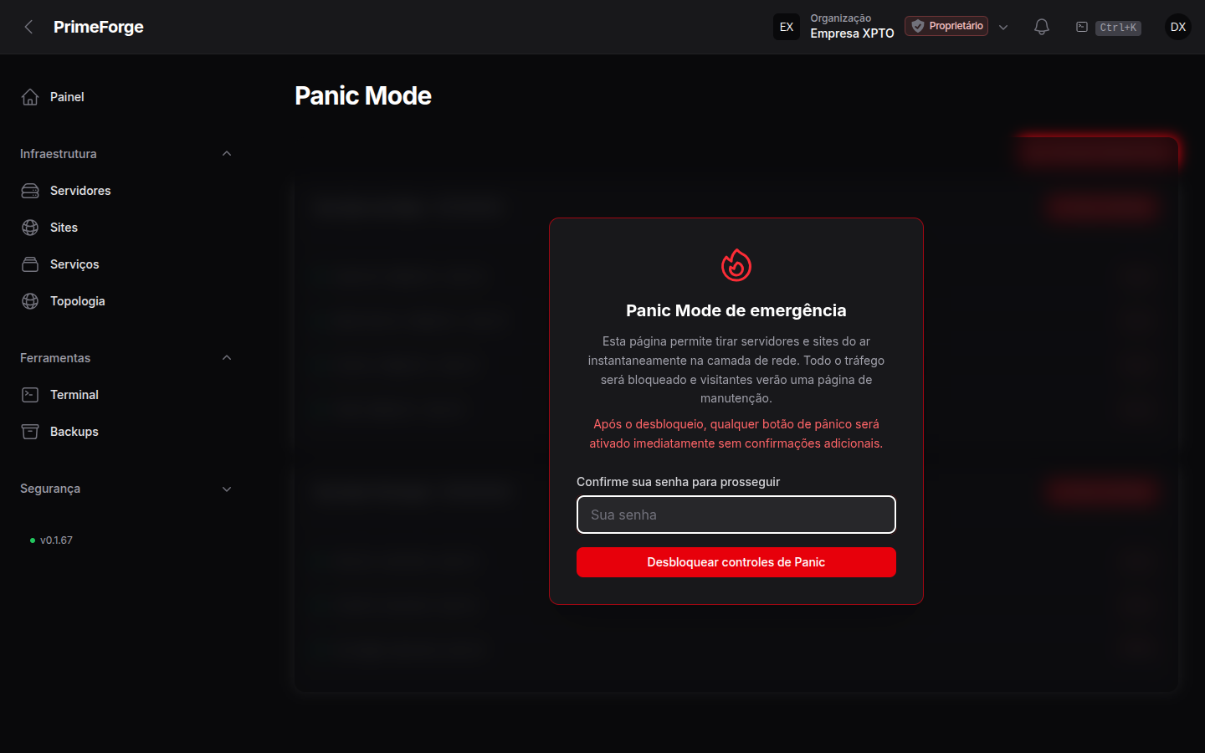The image size is (1205, 753).
Task: Open Sites in the sidebar
Action: [x=64, y=228]
